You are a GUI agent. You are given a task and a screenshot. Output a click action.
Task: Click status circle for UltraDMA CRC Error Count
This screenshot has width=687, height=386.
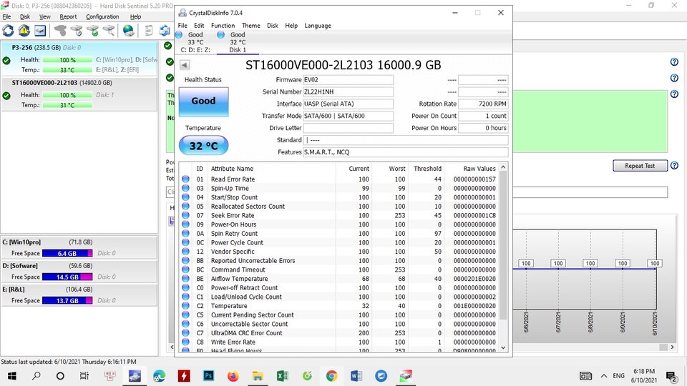(x=186, y=333)
